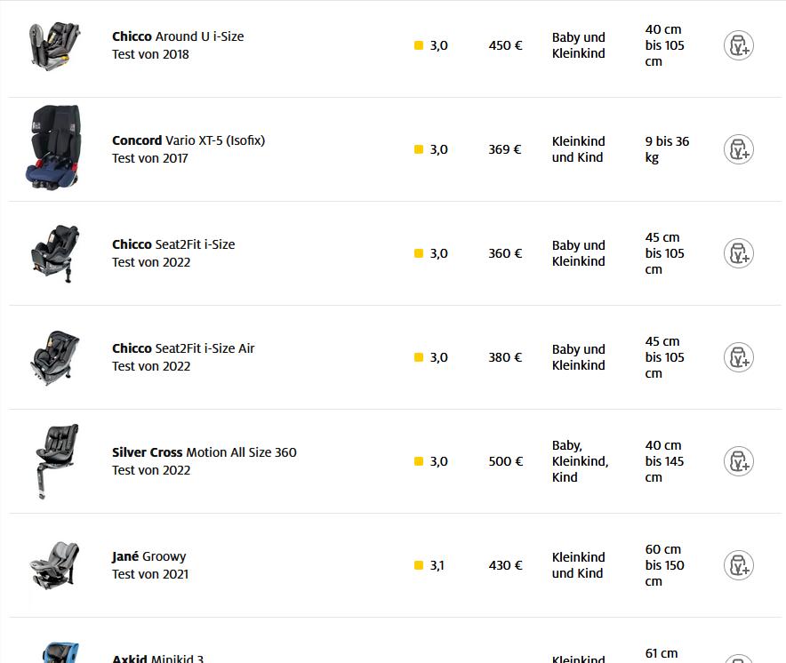The width and height of the screenshot is (786, 663).
Task: Add Concord Vario XT-5 to comparison
Action: pos(738,149)
